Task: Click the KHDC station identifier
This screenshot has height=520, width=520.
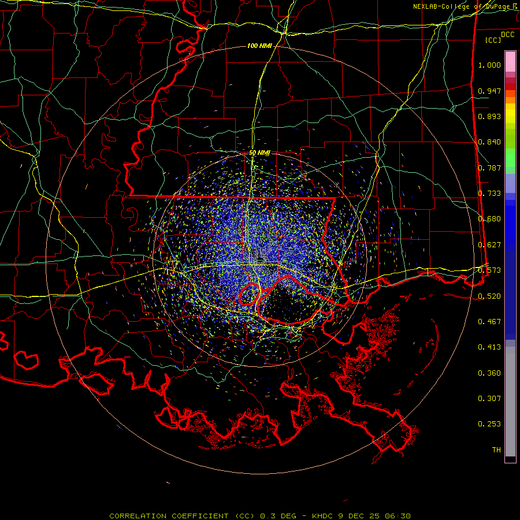Action: (324, 516)
